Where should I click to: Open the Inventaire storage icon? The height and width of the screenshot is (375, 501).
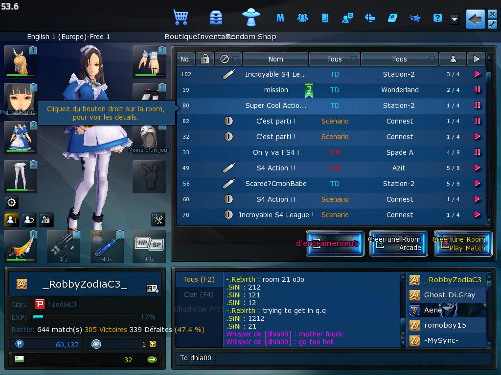click(x=216, y=18)
